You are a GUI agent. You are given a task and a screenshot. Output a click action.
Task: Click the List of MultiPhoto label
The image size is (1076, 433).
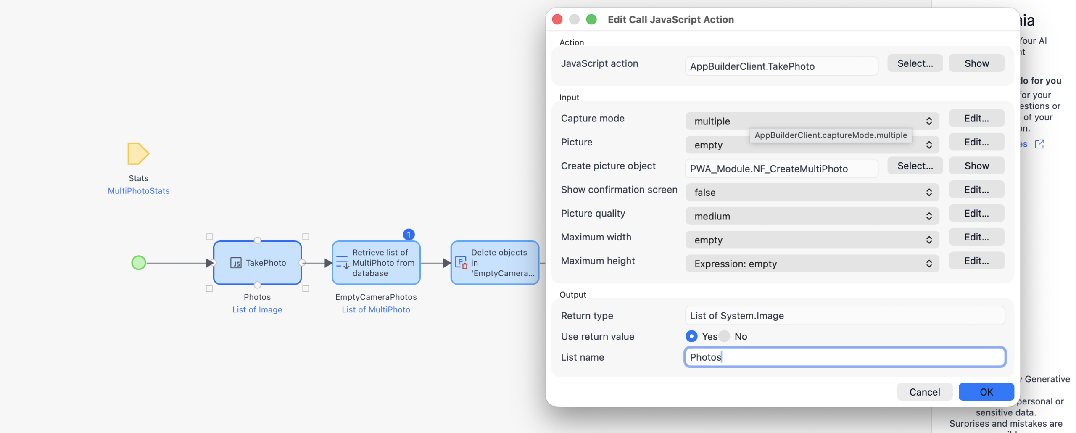pyautogui.click(x=376, y=310)
